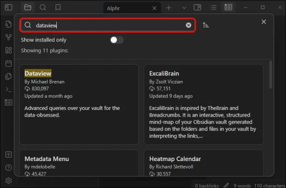This screenshot has width=286, height=188.
Task: Close the Alphr tab
Action: point(155,8)
